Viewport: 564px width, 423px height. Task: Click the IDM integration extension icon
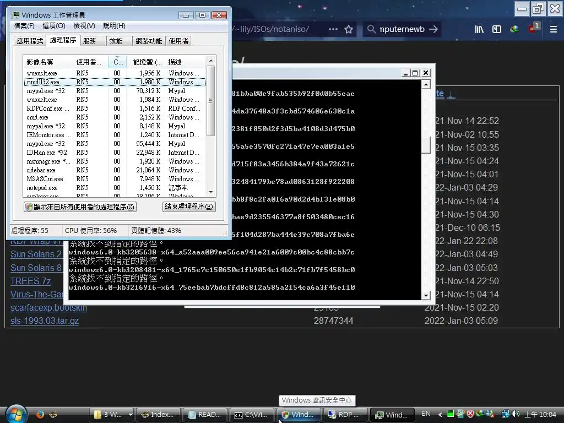(514, 29)
